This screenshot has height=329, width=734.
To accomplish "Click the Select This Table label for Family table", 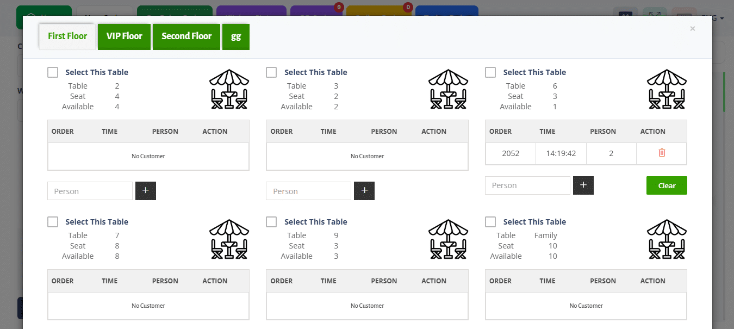I will point(534,222).
